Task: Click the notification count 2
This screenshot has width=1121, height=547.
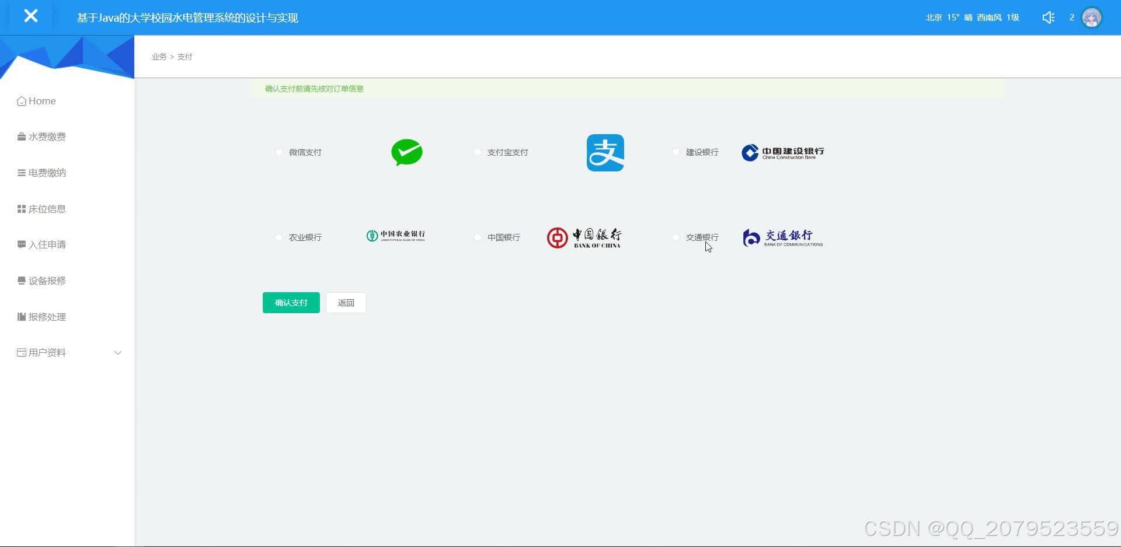Action: coord(1072,17)
